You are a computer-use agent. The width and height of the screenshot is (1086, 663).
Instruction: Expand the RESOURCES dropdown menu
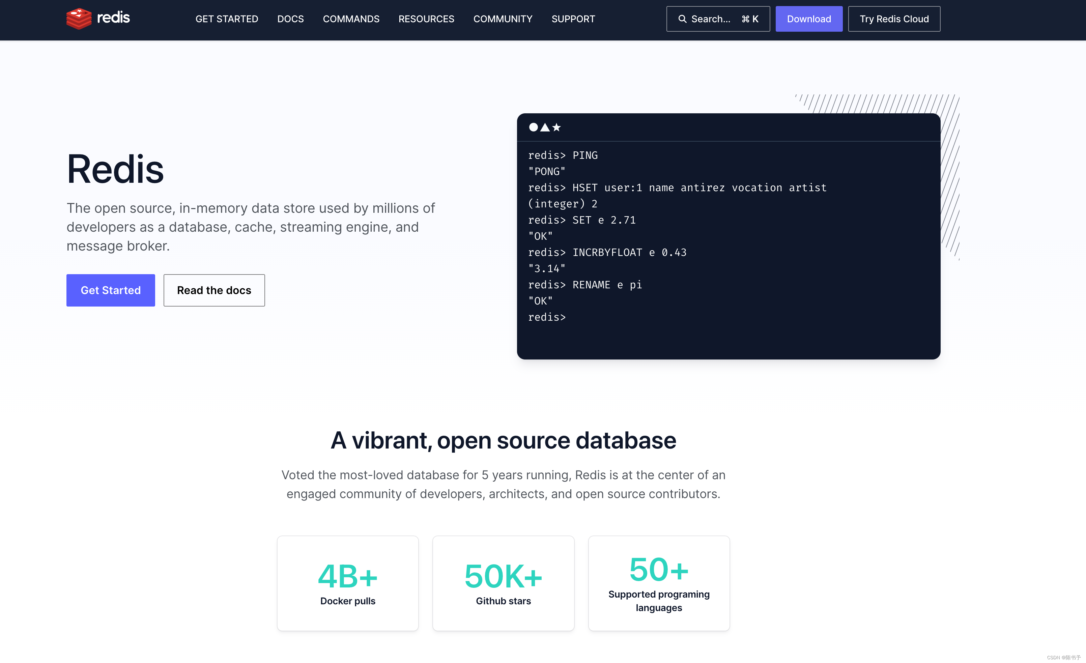(x=426, y=19)
